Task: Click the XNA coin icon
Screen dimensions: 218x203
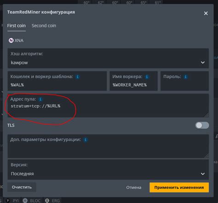Action: (x=11, y=40)
